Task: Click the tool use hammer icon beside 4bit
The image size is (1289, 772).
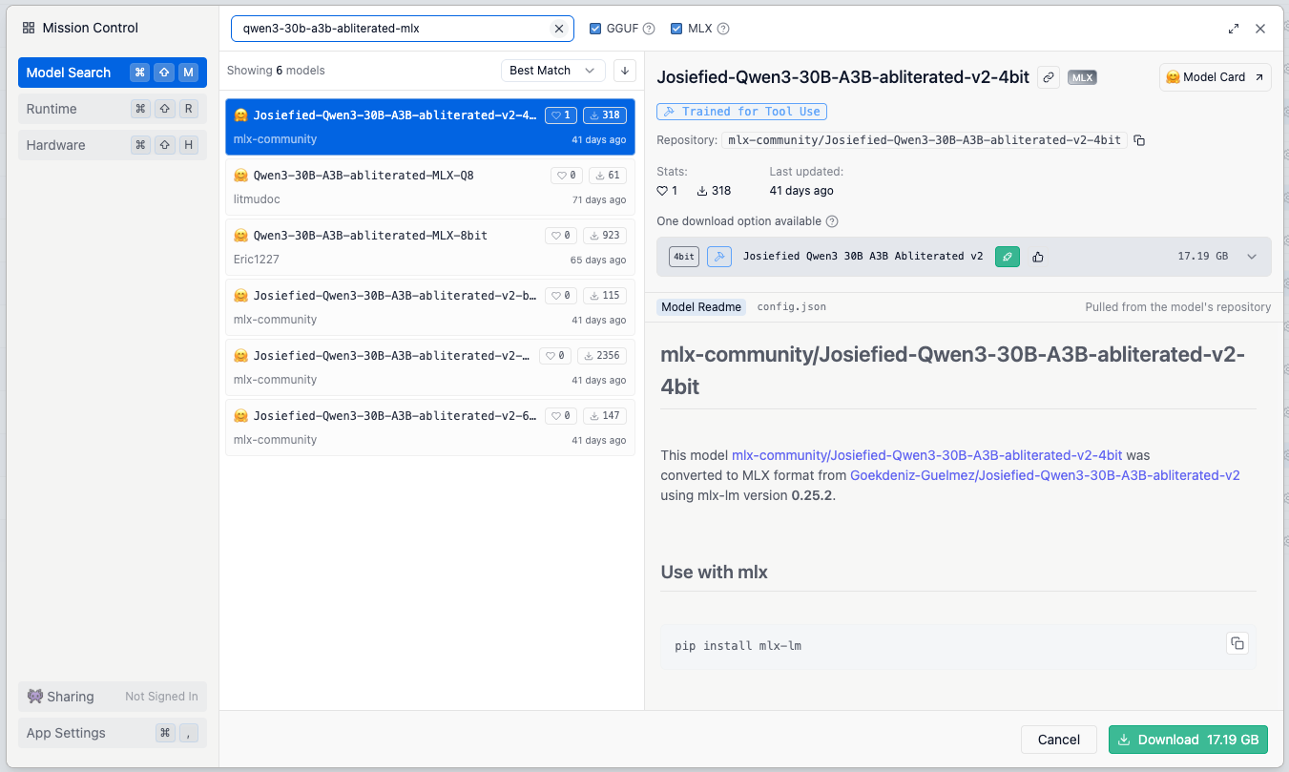Action: point(719,256)
